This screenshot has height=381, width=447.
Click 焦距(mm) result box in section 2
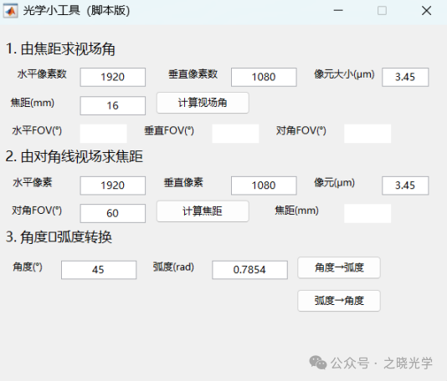click(367, 213)
